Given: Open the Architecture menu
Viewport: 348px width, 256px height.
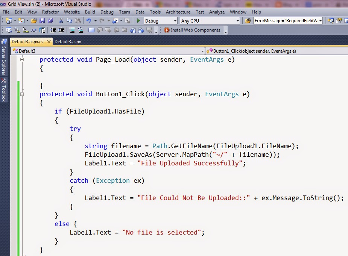Looking at the screenshot, I should tap(178, 12).
